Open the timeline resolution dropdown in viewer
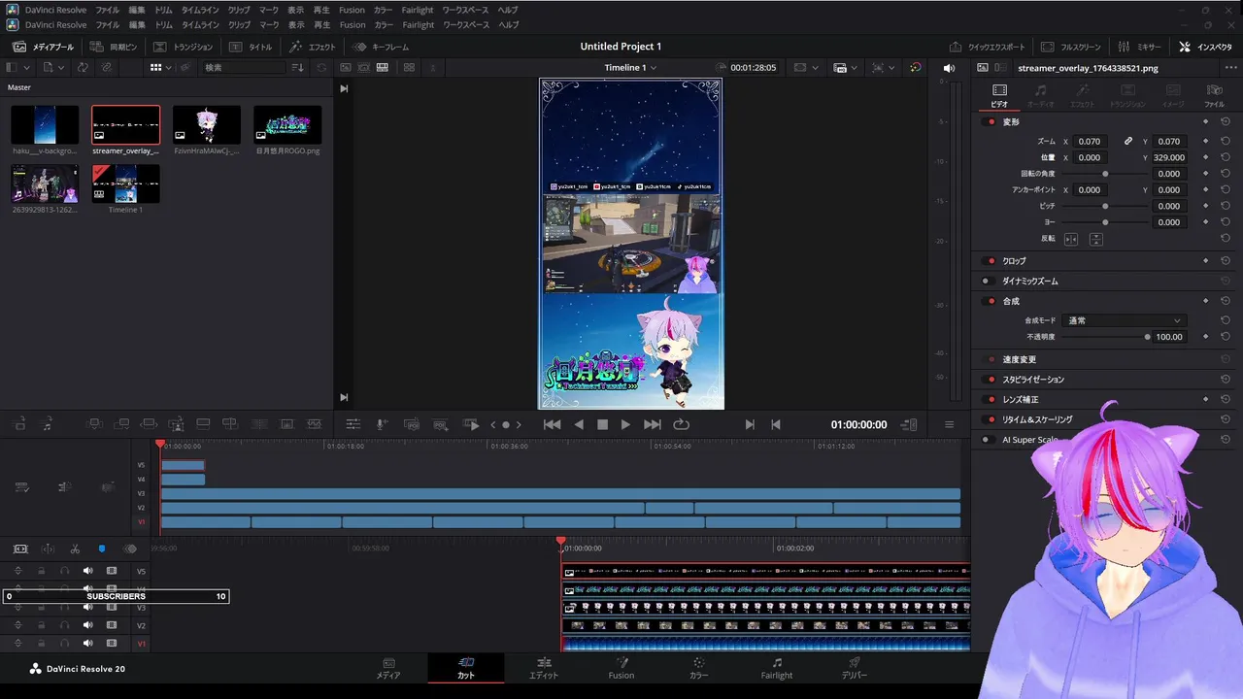 click(x=805, y=68)
